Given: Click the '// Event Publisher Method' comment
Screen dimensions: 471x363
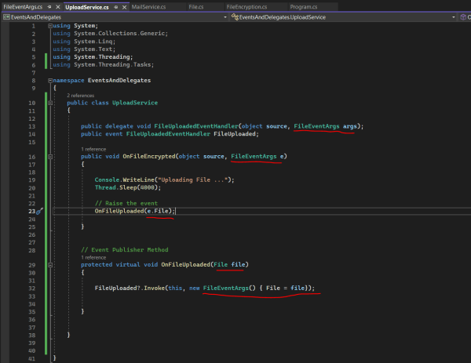Looking at the screenshot, I should tap(125, 249).
